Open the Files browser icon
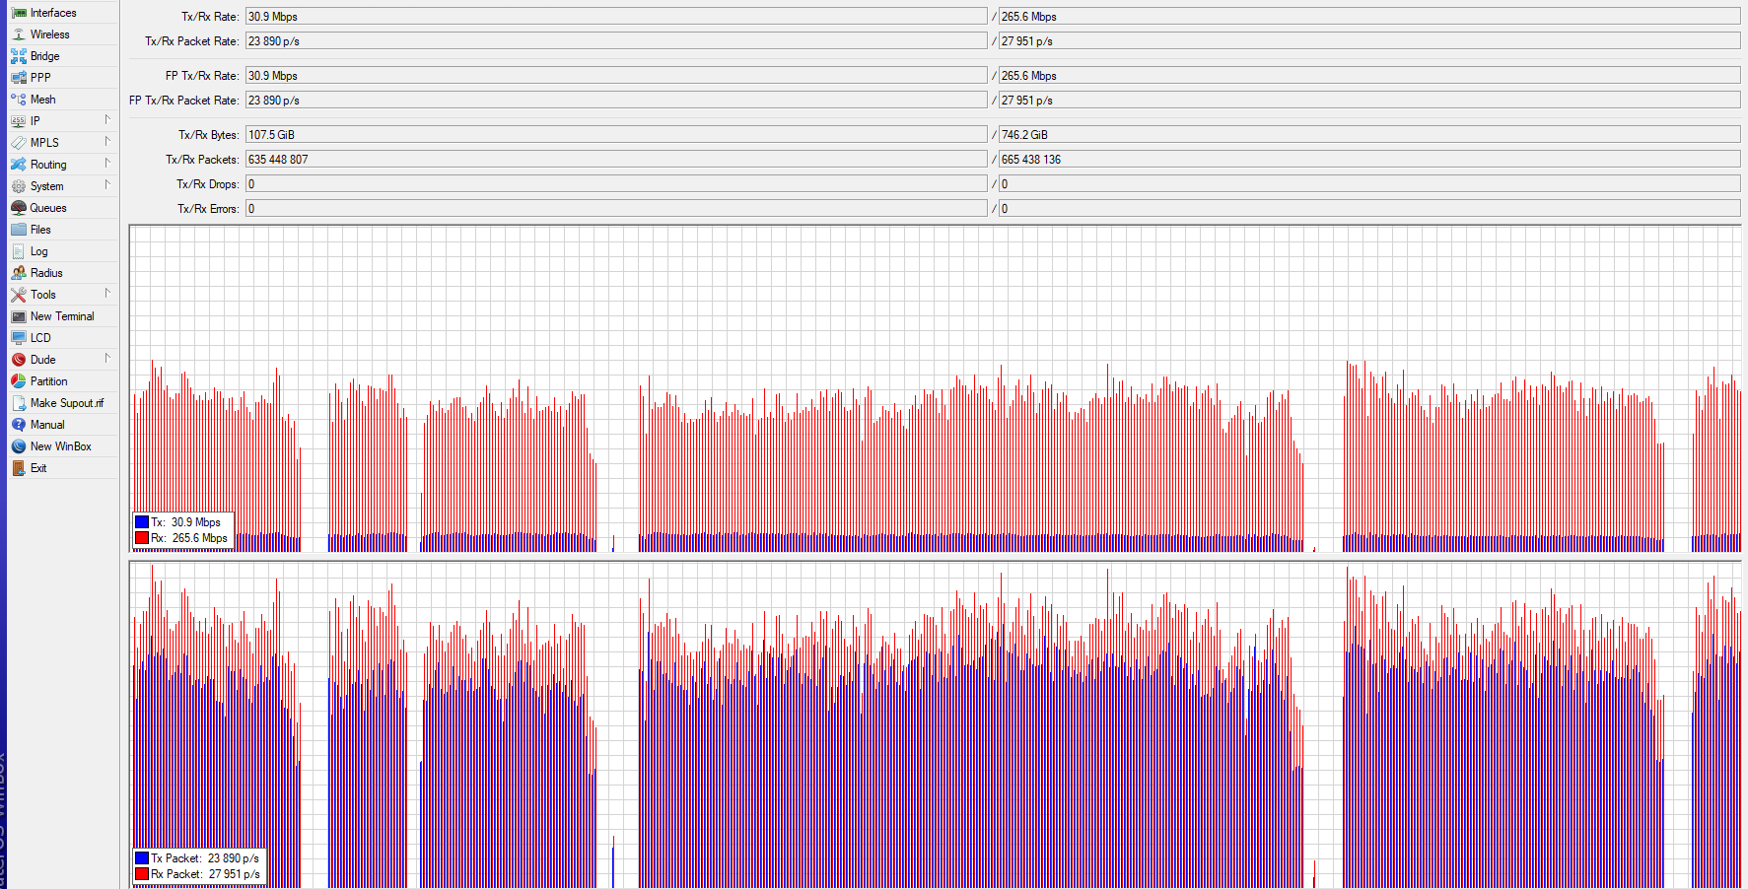 [x=19, y=229]
